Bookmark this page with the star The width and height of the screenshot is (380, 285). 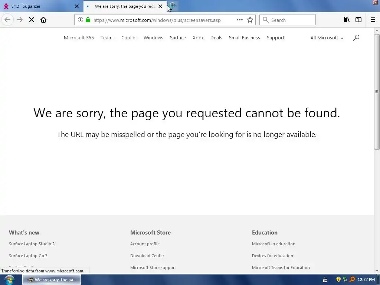coord(250,20)
